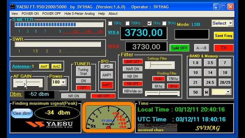Click POWER ON in the menu bar
245x138 pixels.
(x=30, y=14)
